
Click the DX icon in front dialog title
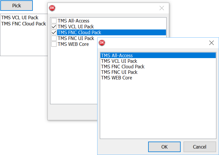(x=102, y=43)
